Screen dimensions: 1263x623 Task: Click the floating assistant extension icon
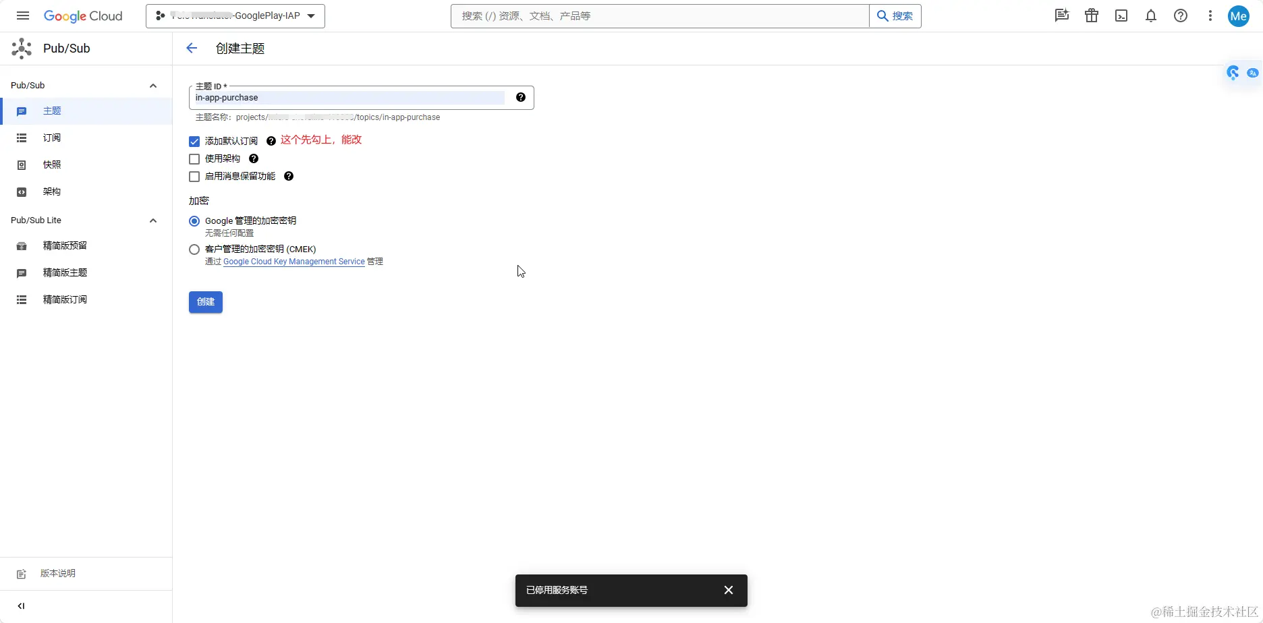1233,73
